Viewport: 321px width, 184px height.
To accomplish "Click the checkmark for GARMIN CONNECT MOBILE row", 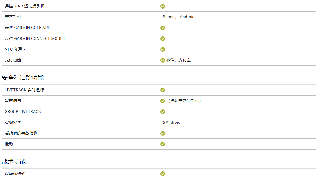I will [163, 39].
